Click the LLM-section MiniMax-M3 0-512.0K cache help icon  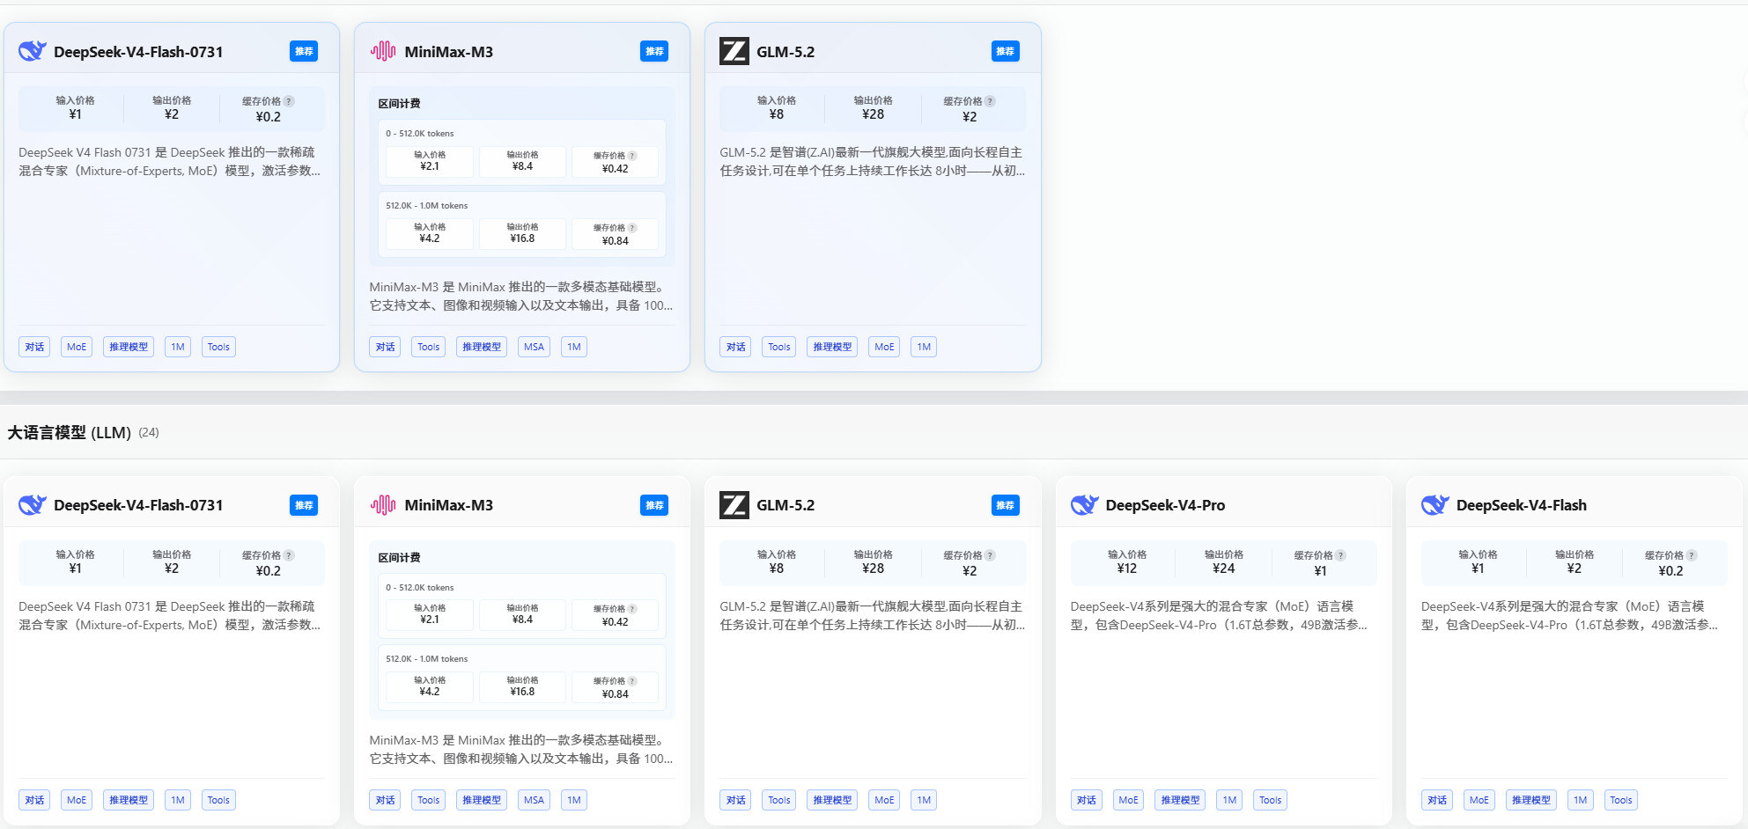[x=632, y=609]
